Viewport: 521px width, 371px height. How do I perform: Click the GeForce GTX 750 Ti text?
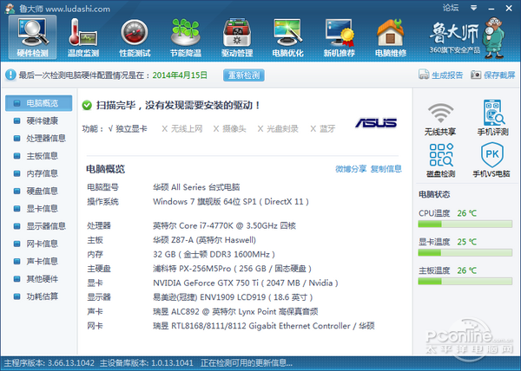[x=245, y=283]
